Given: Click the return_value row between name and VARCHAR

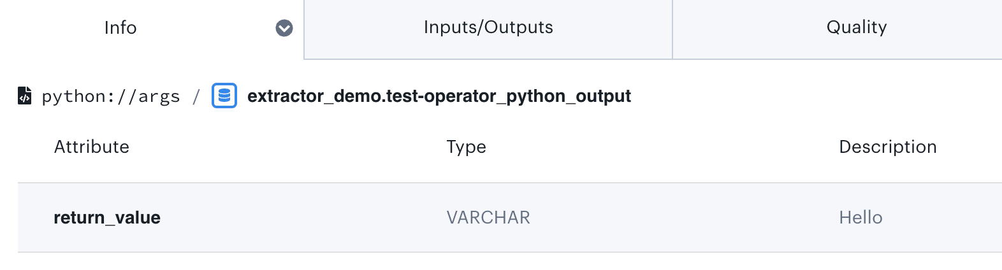Looking at the screenshot, I should click(x=300, y=218).
